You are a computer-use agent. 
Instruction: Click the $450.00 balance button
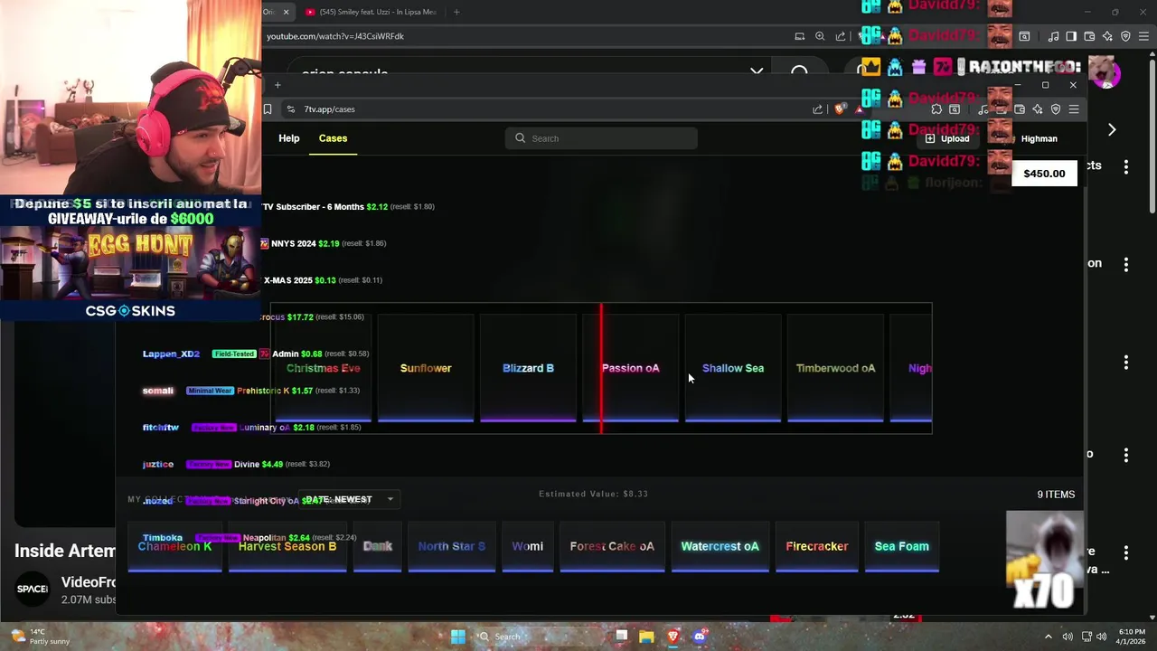pos(1044,174)
